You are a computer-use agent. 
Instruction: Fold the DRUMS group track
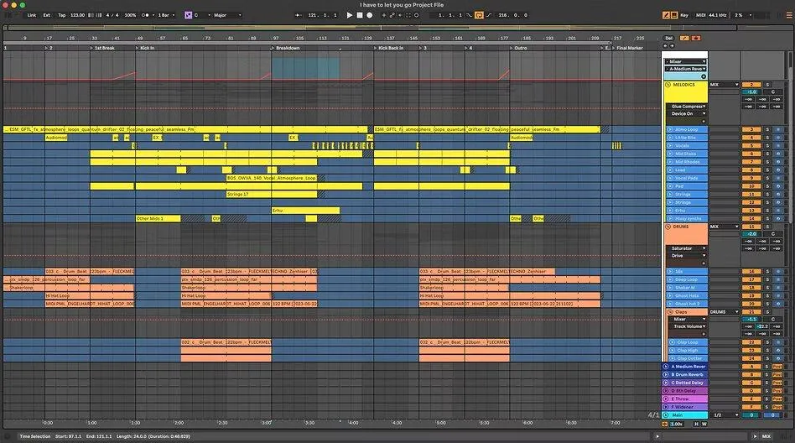pos(668,227)
